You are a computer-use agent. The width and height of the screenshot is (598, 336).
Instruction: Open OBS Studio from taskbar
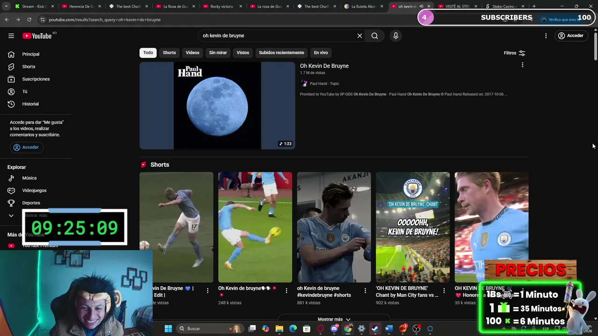click(416, 329)
